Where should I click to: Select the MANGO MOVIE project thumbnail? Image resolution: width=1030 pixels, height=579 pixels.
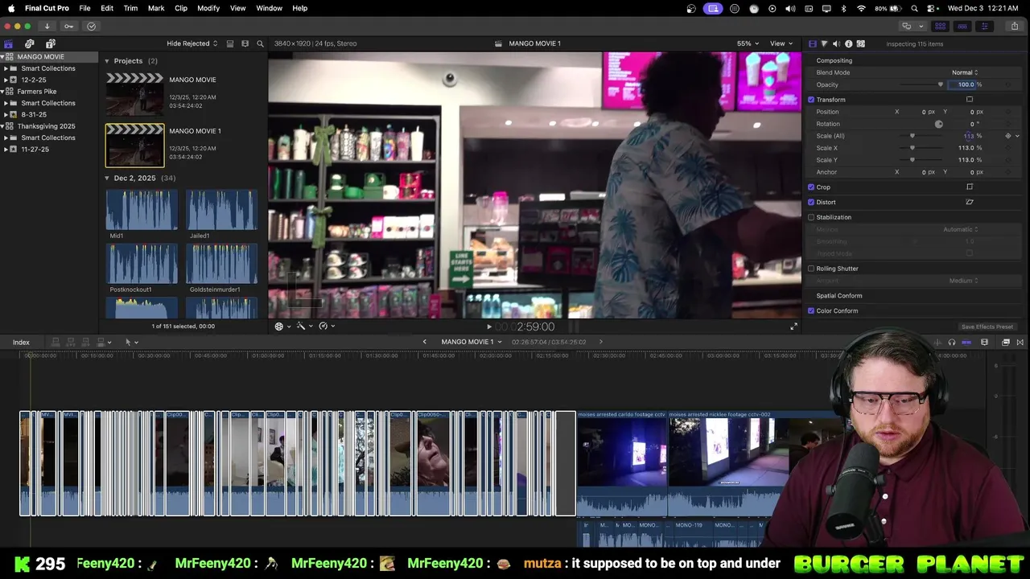click(x=135, y=94)
